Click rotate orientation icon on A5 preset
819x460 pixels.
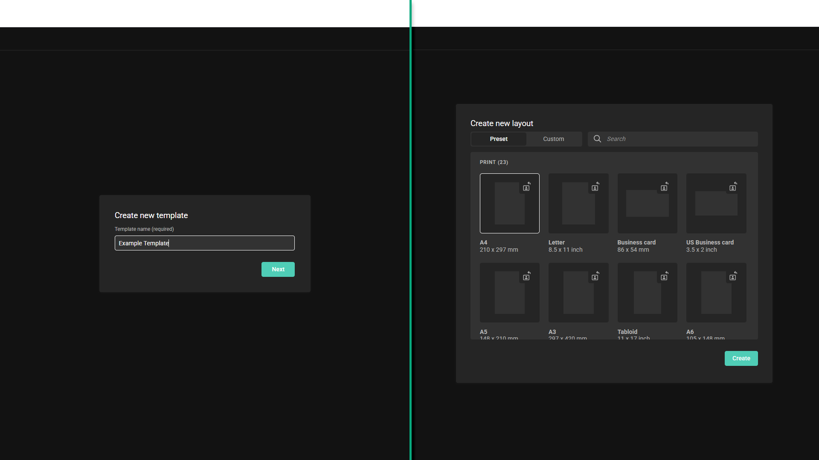[x=527, y=276]
